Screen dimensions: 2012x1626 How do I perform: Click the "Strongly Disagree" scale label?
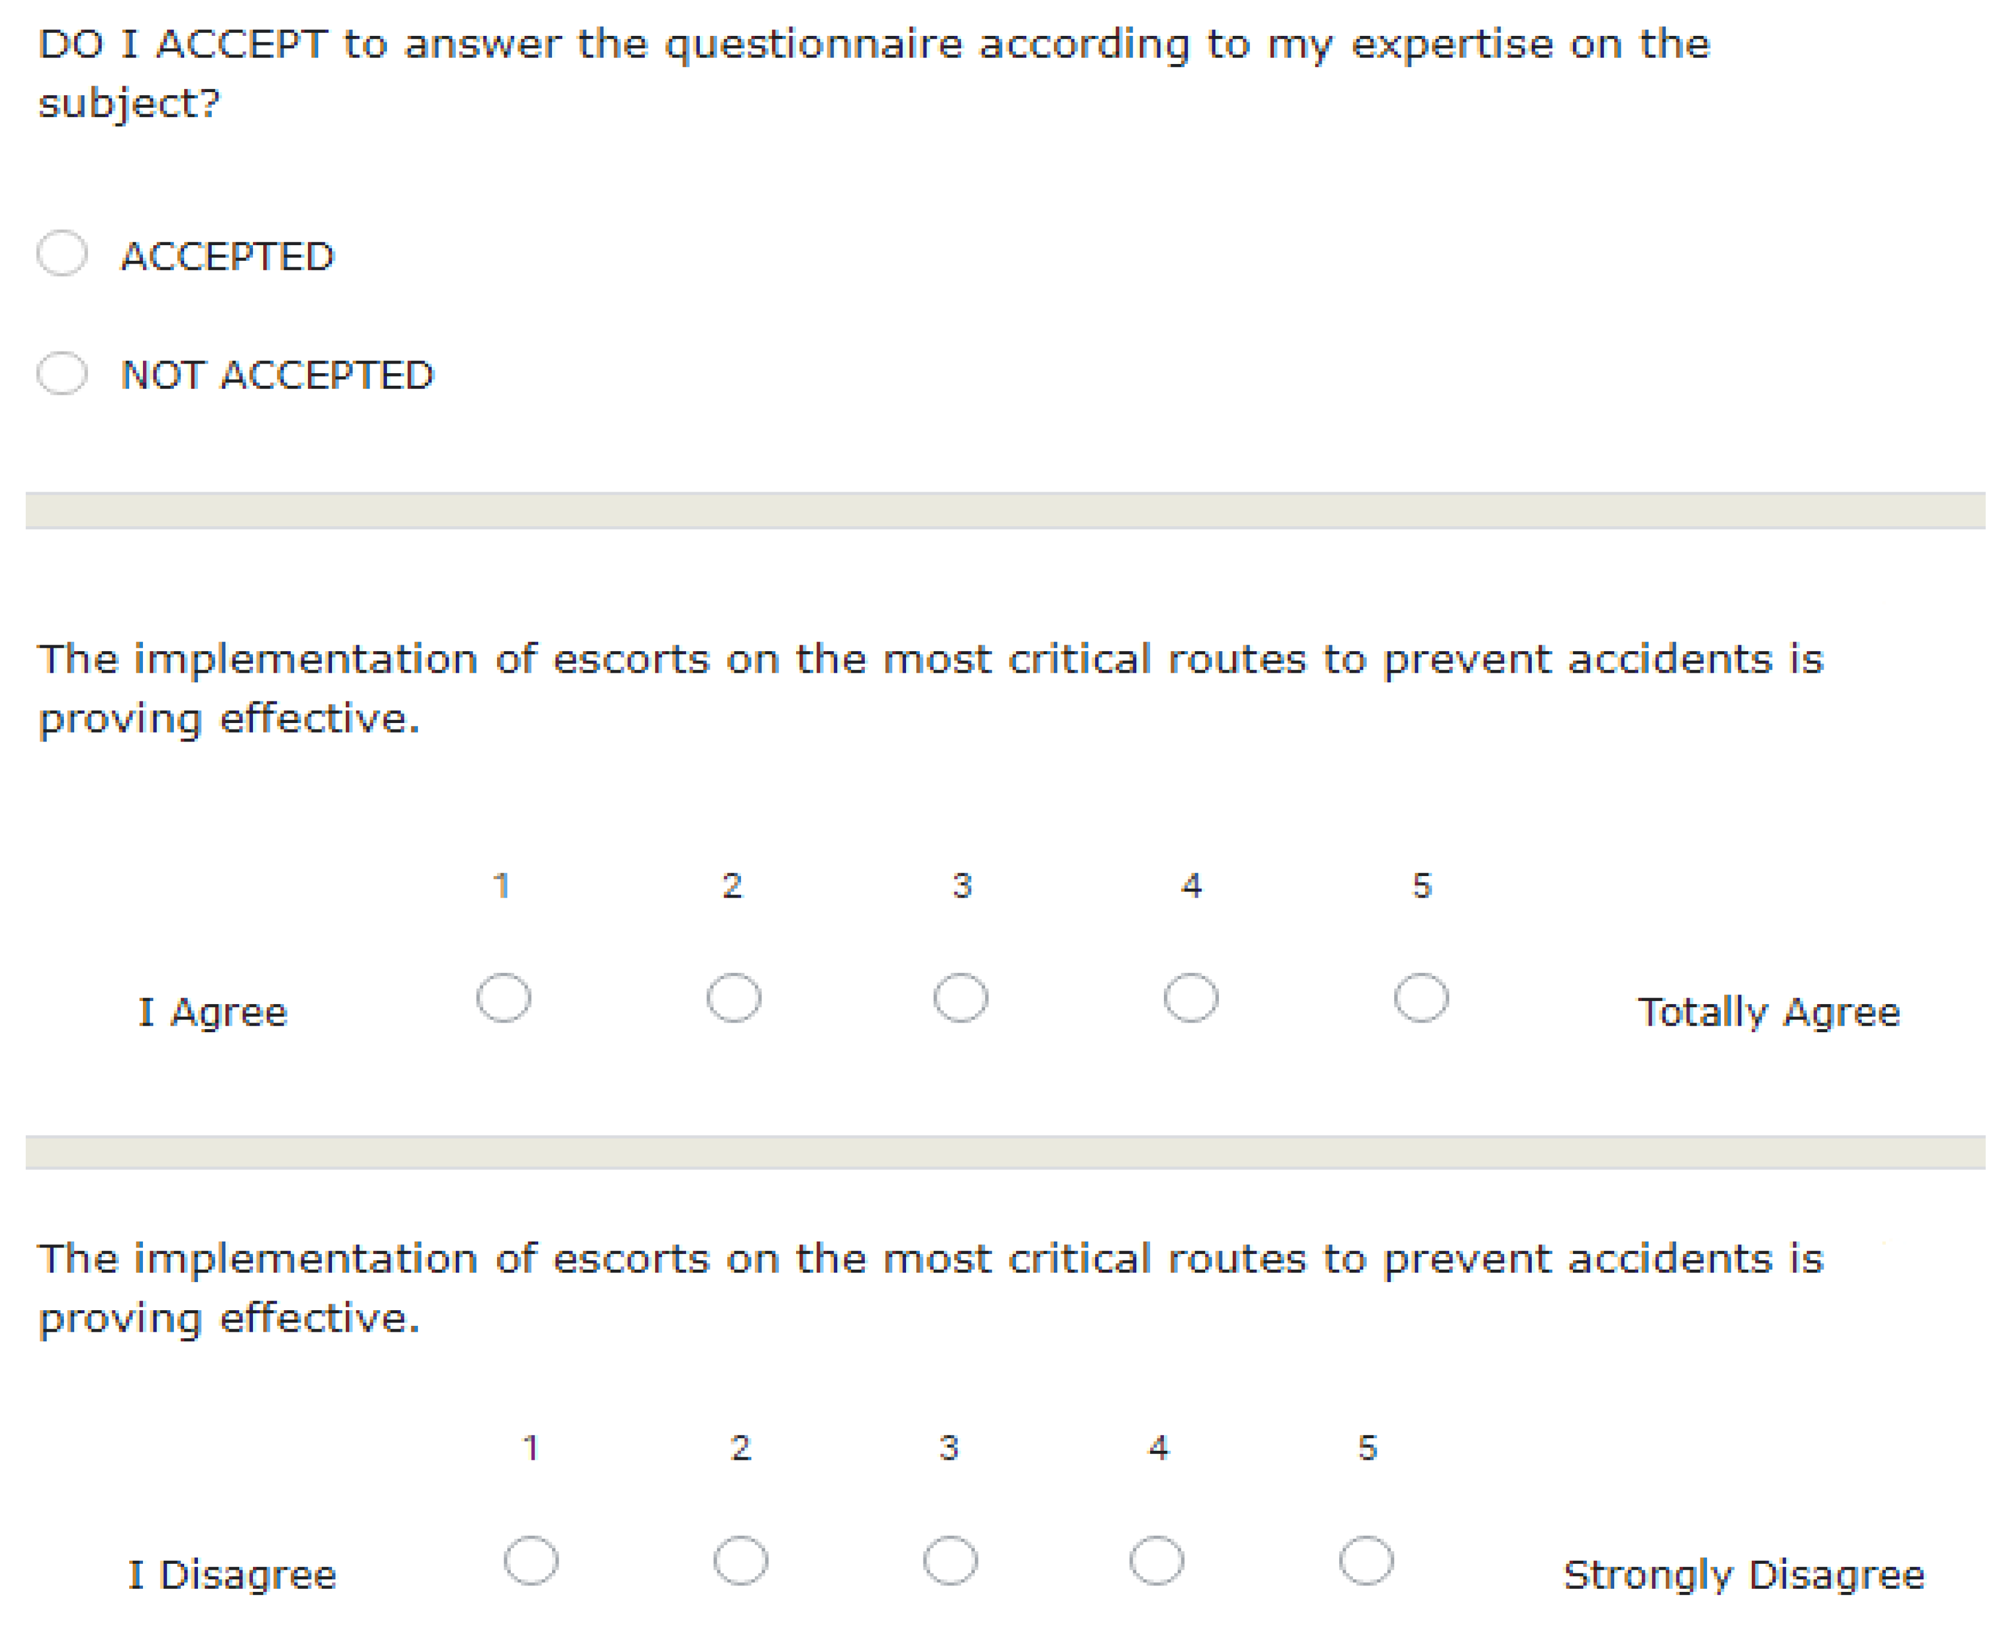click(x=1744, y=1575)
